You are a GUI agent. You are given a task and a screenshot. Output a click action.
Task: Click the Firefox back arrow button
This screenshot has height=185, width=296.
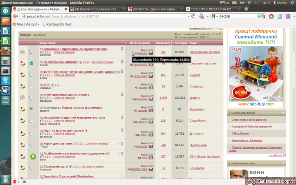(x=16, y=16)
